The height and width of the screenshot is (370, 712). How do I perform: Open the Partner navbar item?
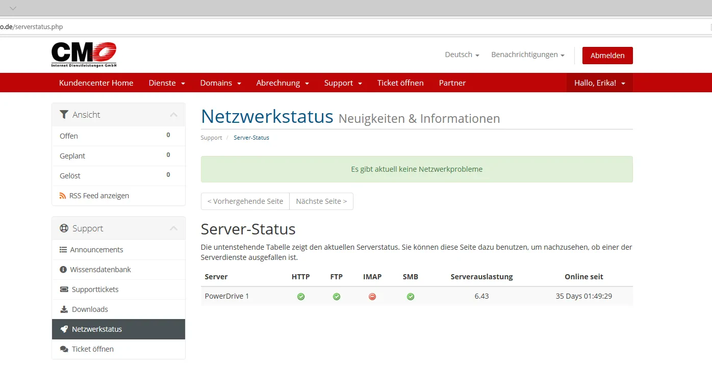tap(452, 83)
